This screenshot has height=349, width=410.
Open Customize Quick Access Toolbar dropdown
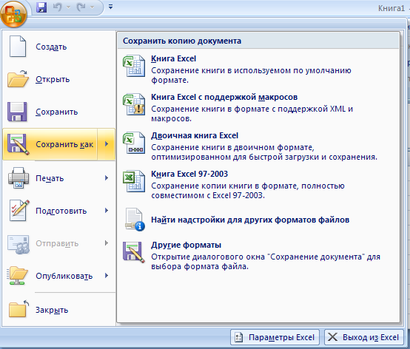(110, 7)
